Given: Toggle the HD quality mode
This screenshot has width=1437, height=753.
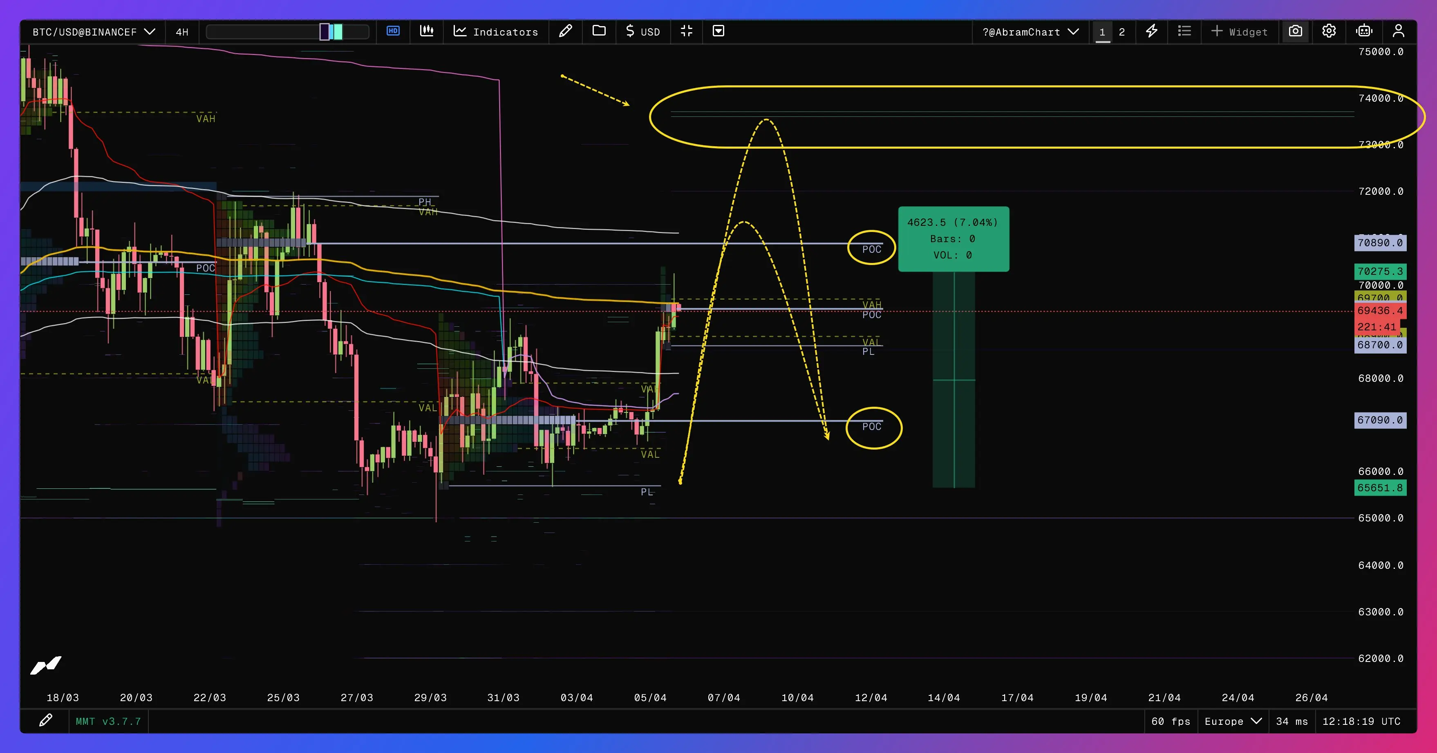Looking at the screenshot, I should click(393, 31).
